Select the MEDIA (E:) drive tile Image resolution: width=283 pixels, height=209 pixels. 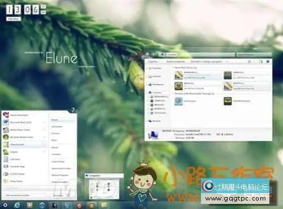tap(197, 86)
